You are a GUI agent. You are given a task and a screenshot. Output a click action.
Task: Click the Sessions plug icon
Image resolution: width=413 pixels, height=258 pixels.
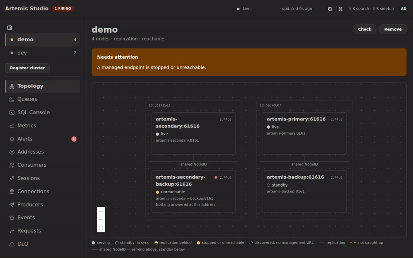(x=12, y=178)
